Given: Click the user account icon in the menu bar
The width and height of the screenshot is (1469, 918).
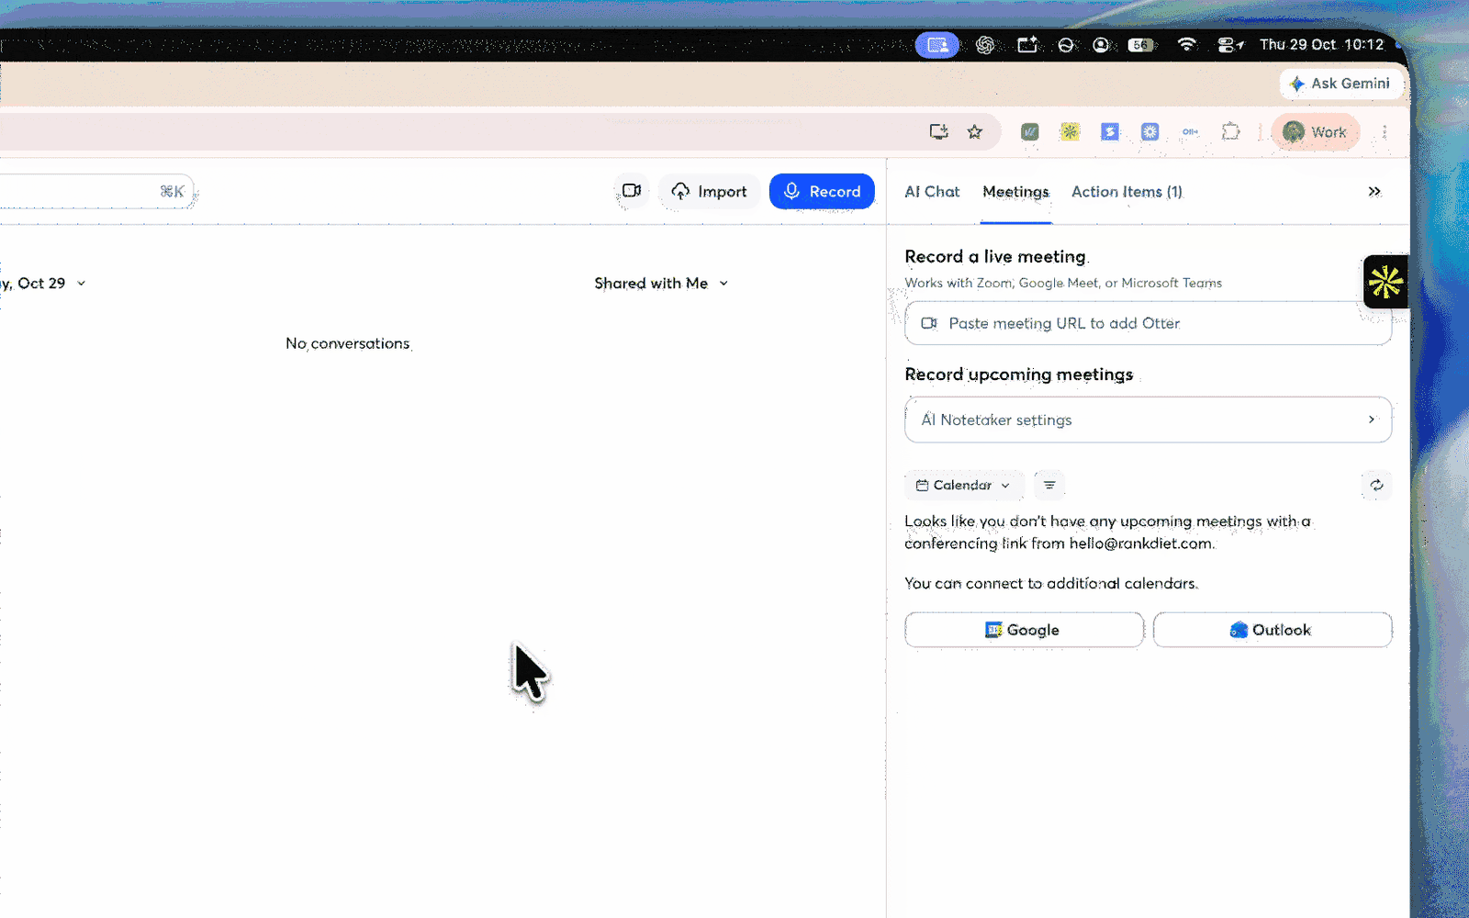Looking at the screenshot, I should pos(1101,45).
